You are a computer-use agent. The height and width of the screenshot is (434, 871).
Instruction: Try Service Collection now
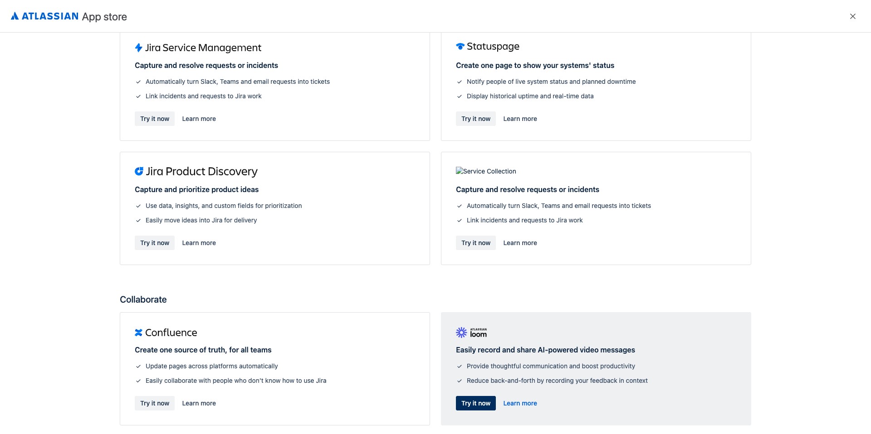[x=476, y=243]
